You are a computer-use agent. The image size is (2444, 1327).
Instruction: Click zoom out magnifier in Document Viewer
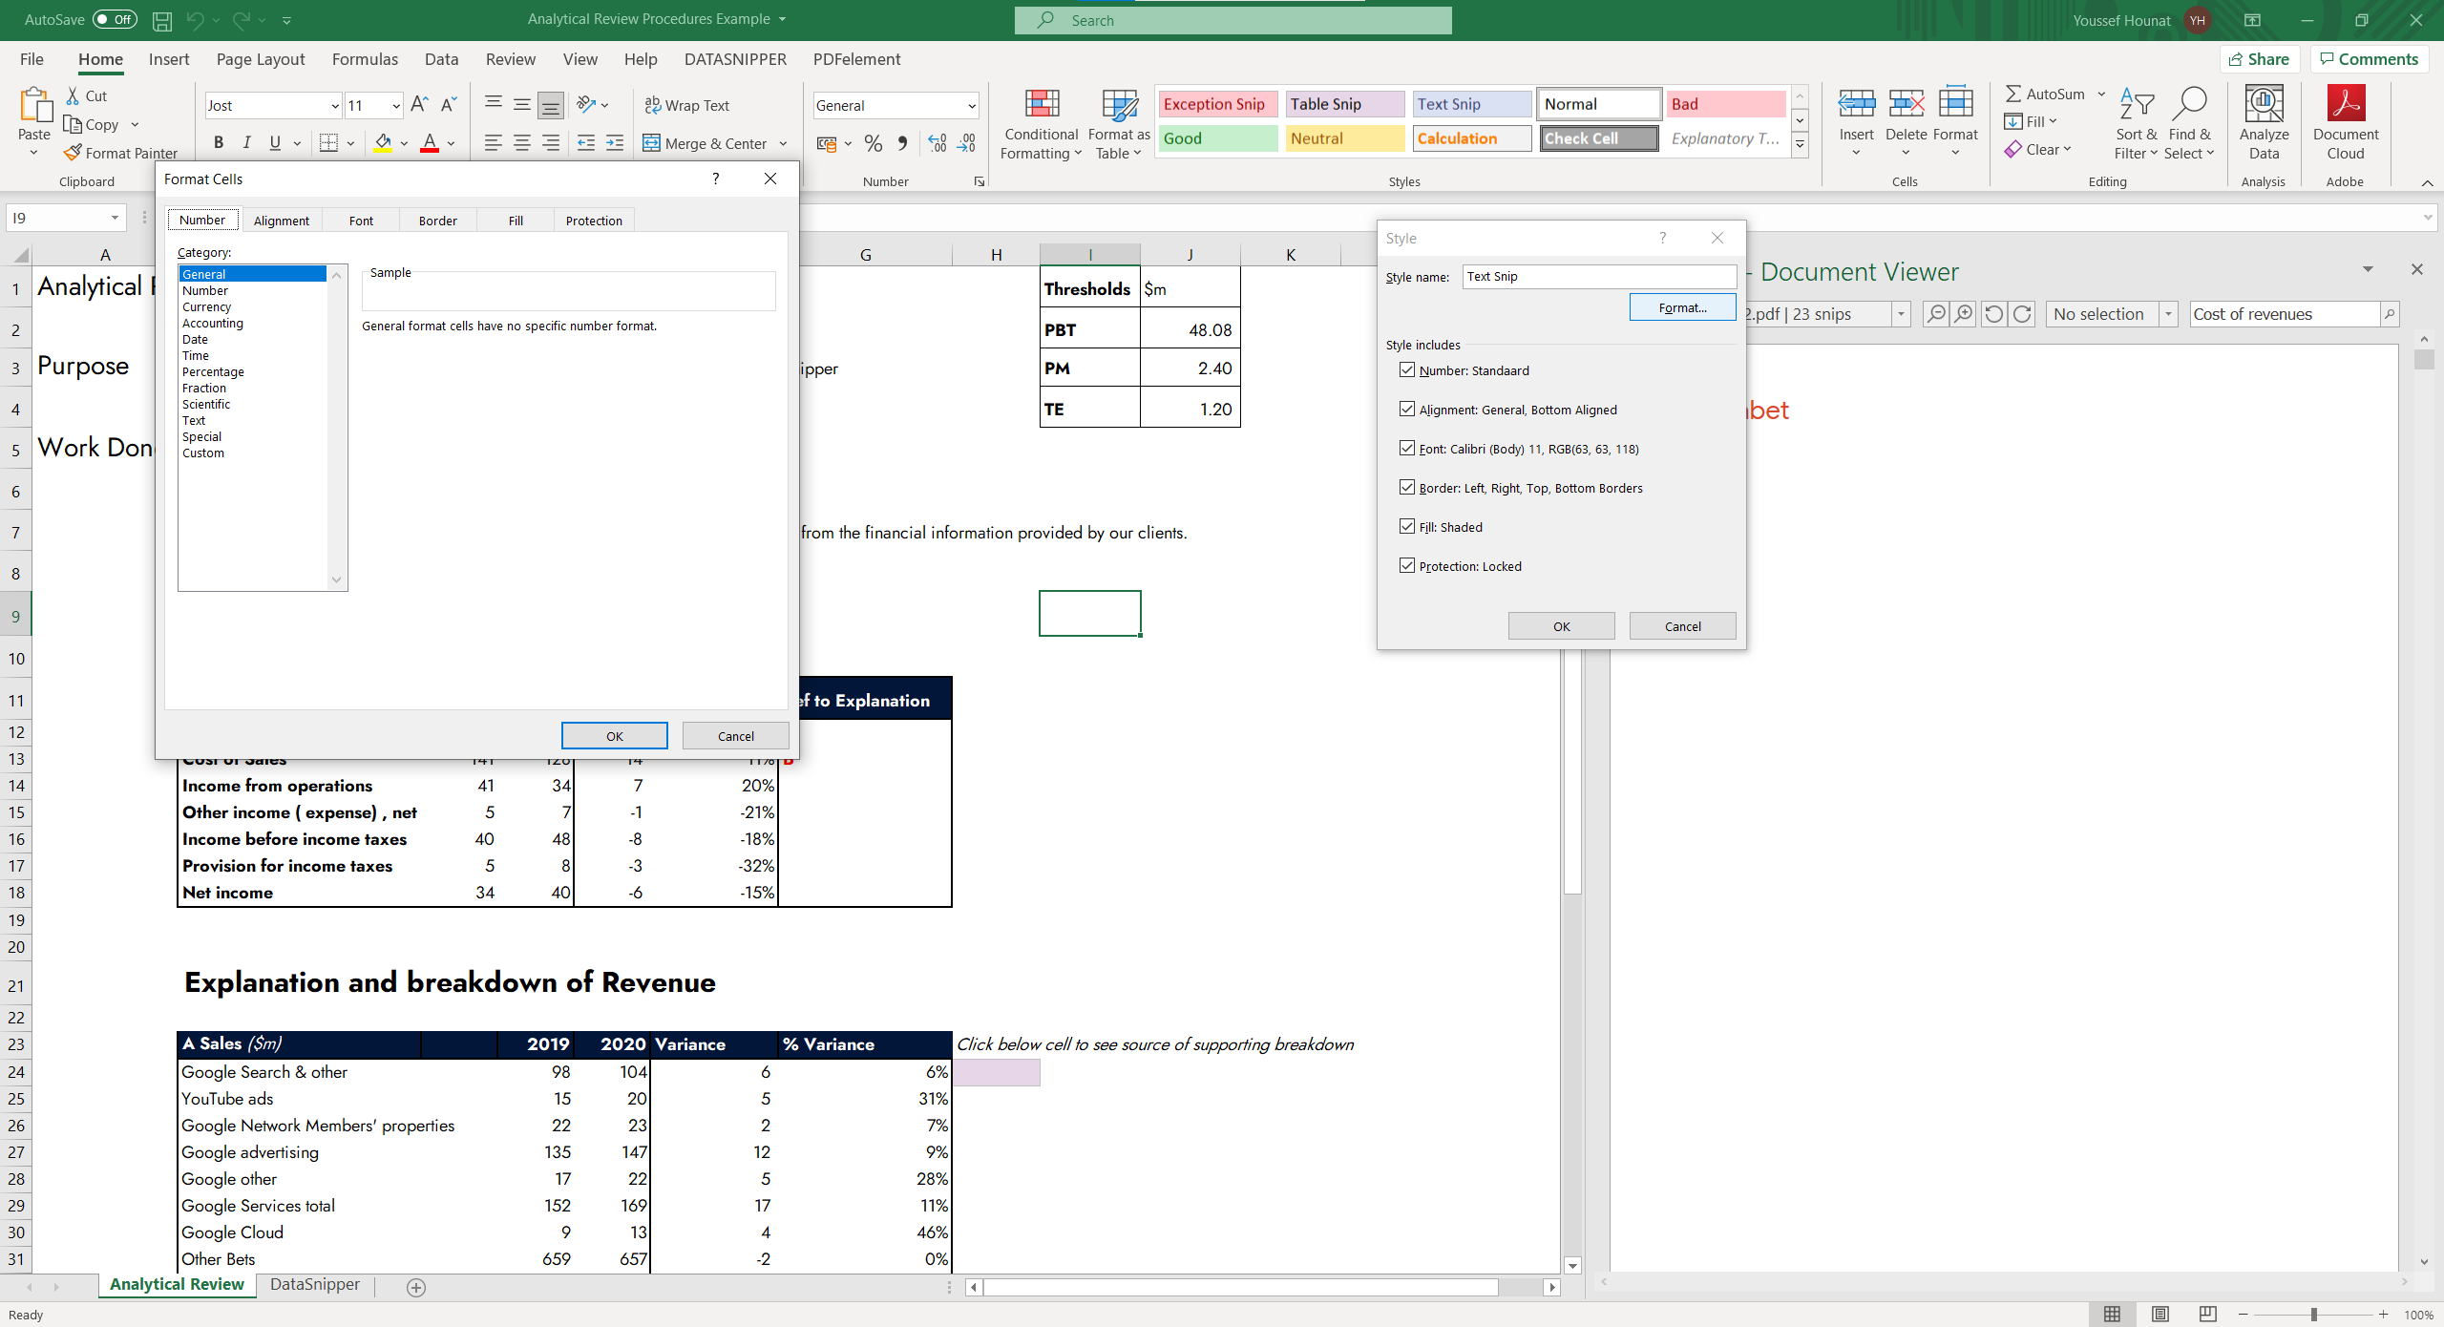[x=1935, y=314]
